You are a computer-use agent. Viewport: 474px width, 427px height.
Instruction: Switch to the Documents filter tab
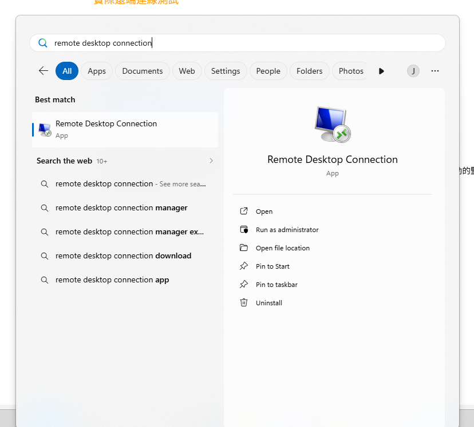coord(143,71)
